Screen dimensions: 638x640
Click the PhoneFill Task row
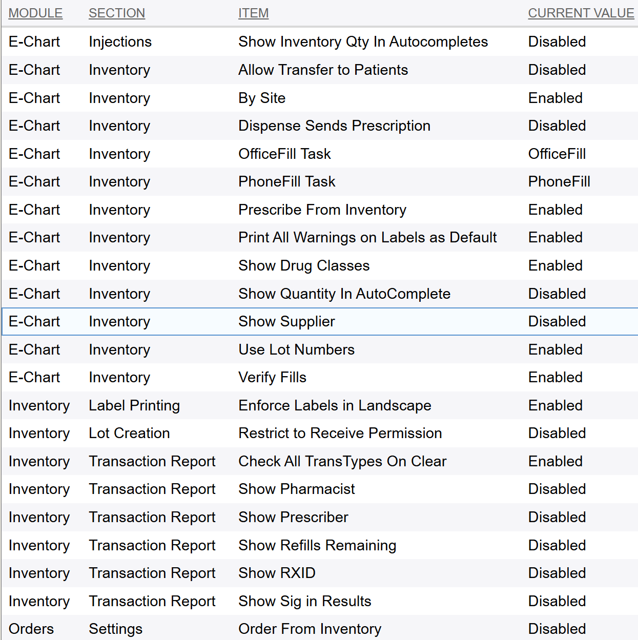(x=286, y=182)
